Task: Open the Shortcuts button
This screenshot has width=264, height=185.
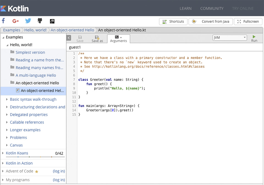Action: click(173, 21)
